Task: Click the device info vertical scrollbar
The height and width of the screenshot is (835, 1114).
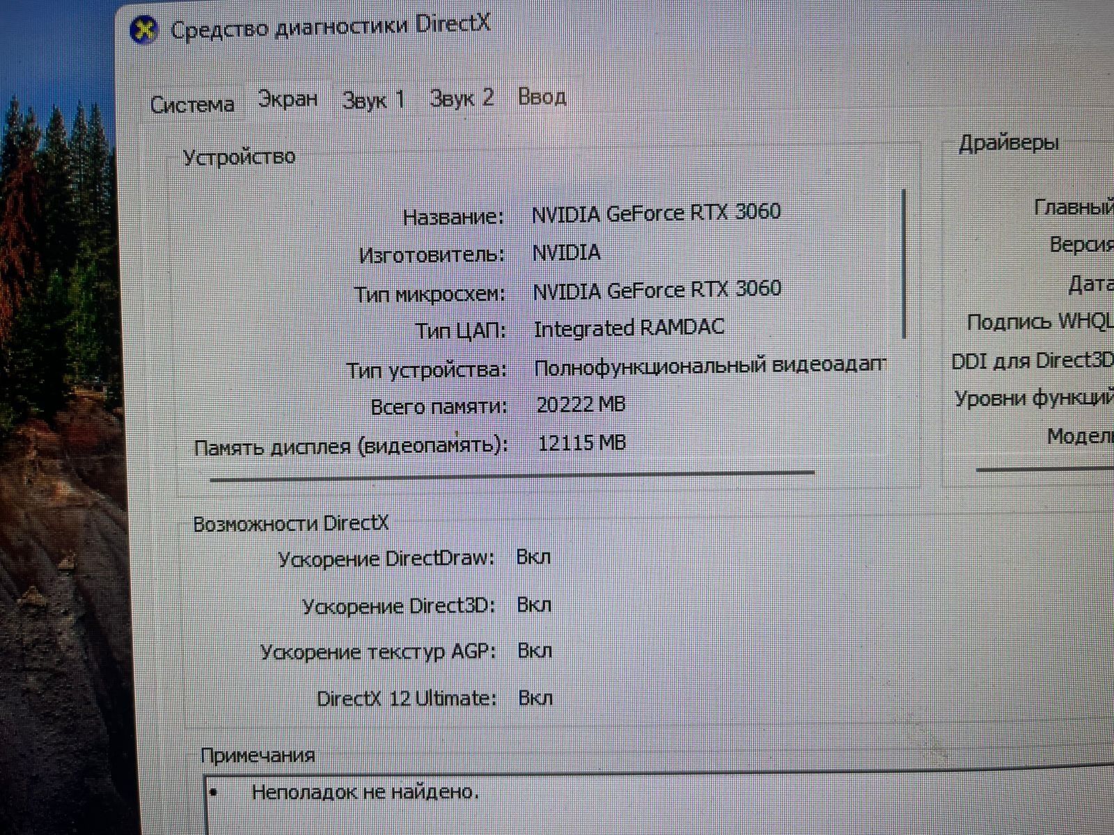Action: (904, 264)
